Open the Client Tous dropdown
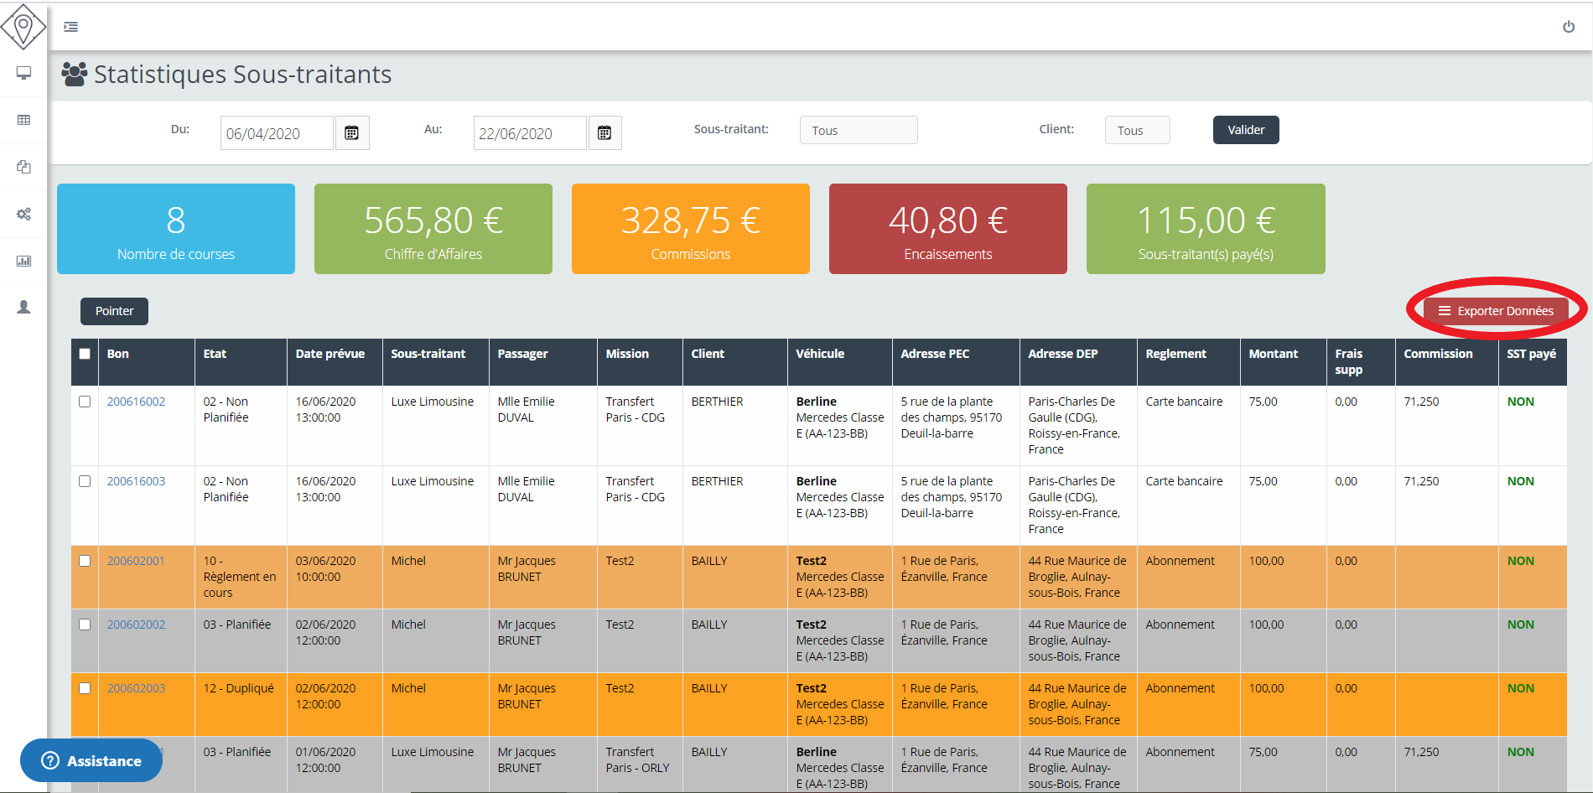This screenshot has height=793, width=1593. point(1136,131)
